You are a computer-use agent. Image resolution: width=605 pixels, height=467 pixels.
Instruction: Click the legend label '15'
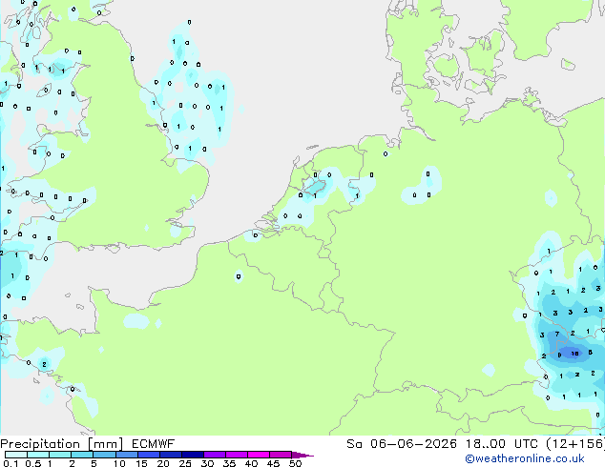tap(141, 463)
